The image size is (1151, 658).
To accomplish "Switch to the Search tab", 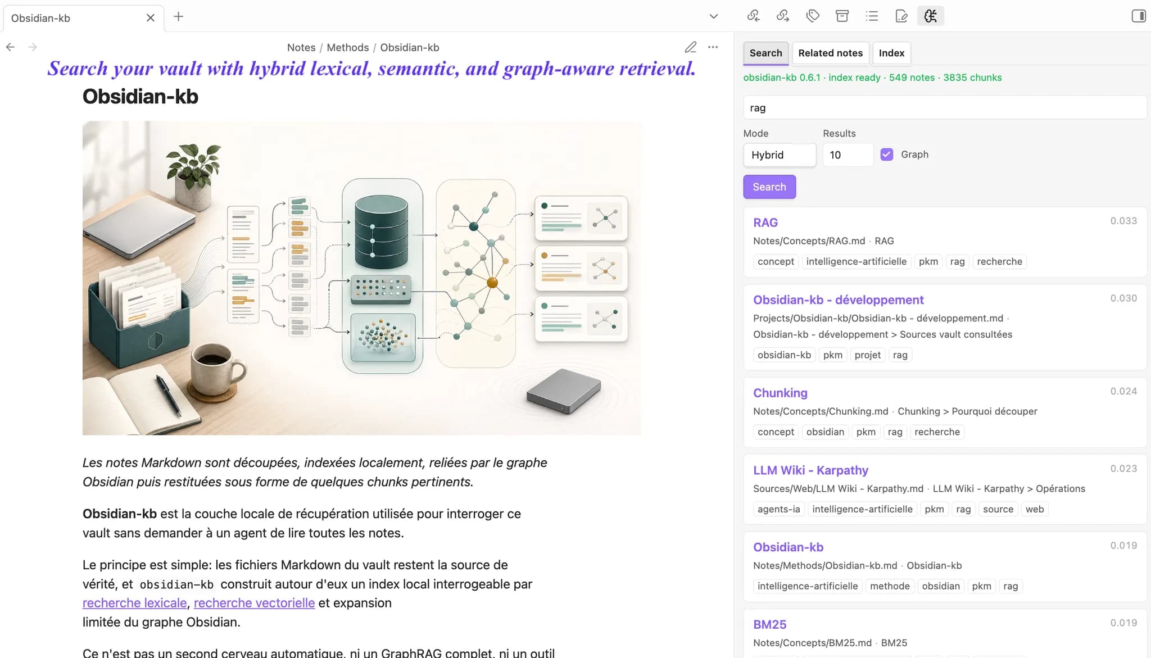I will 765,53.
